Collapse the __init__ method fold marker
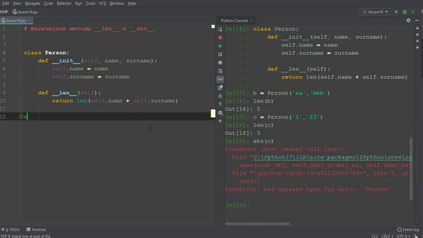This screenshot has width=423, height=238. click(x=21, y=61)
